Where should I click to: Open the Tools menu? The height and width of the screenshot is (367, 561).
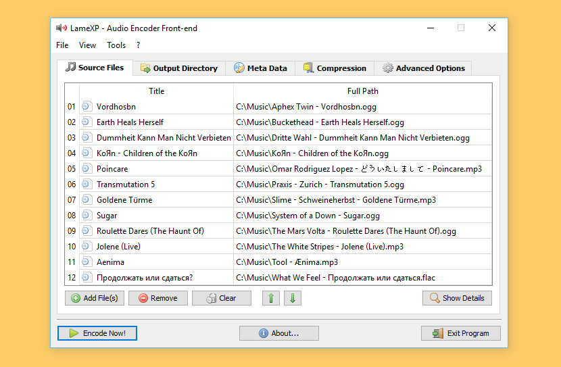click(x=116, y=45)
